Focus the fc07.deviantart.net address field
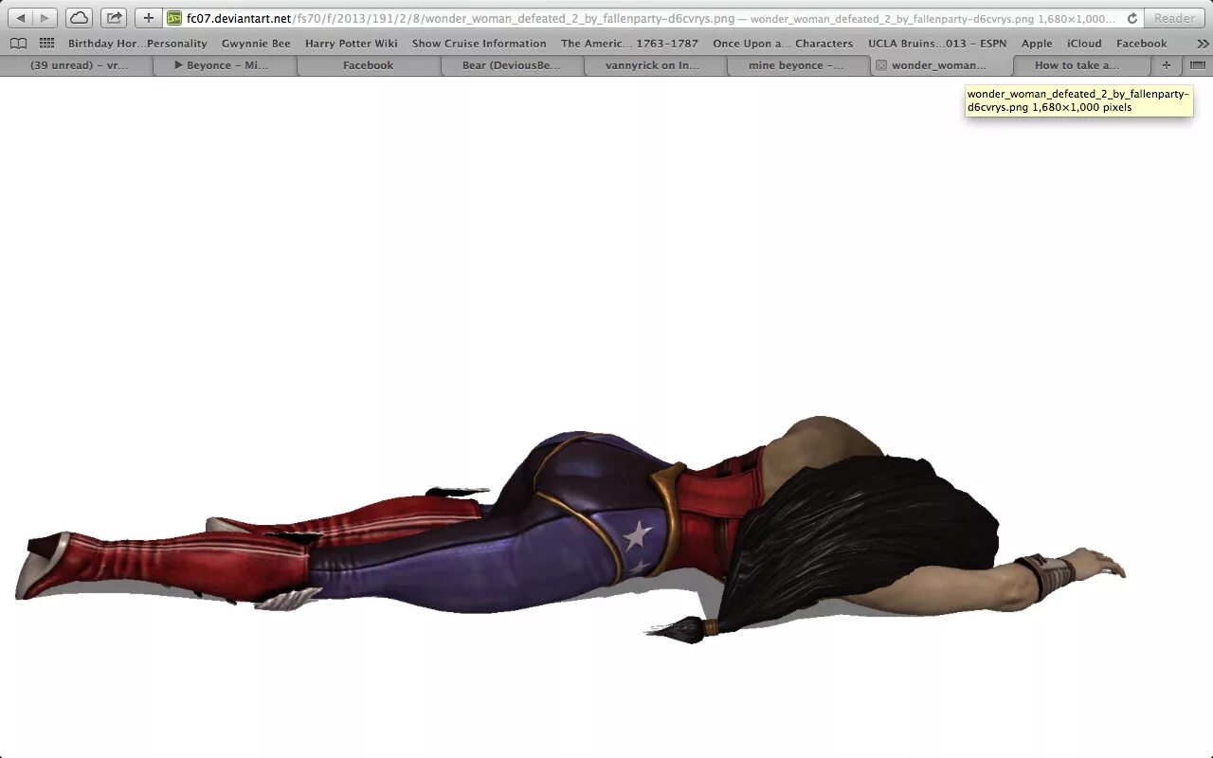1213x758 pixels. coord(654,18)
